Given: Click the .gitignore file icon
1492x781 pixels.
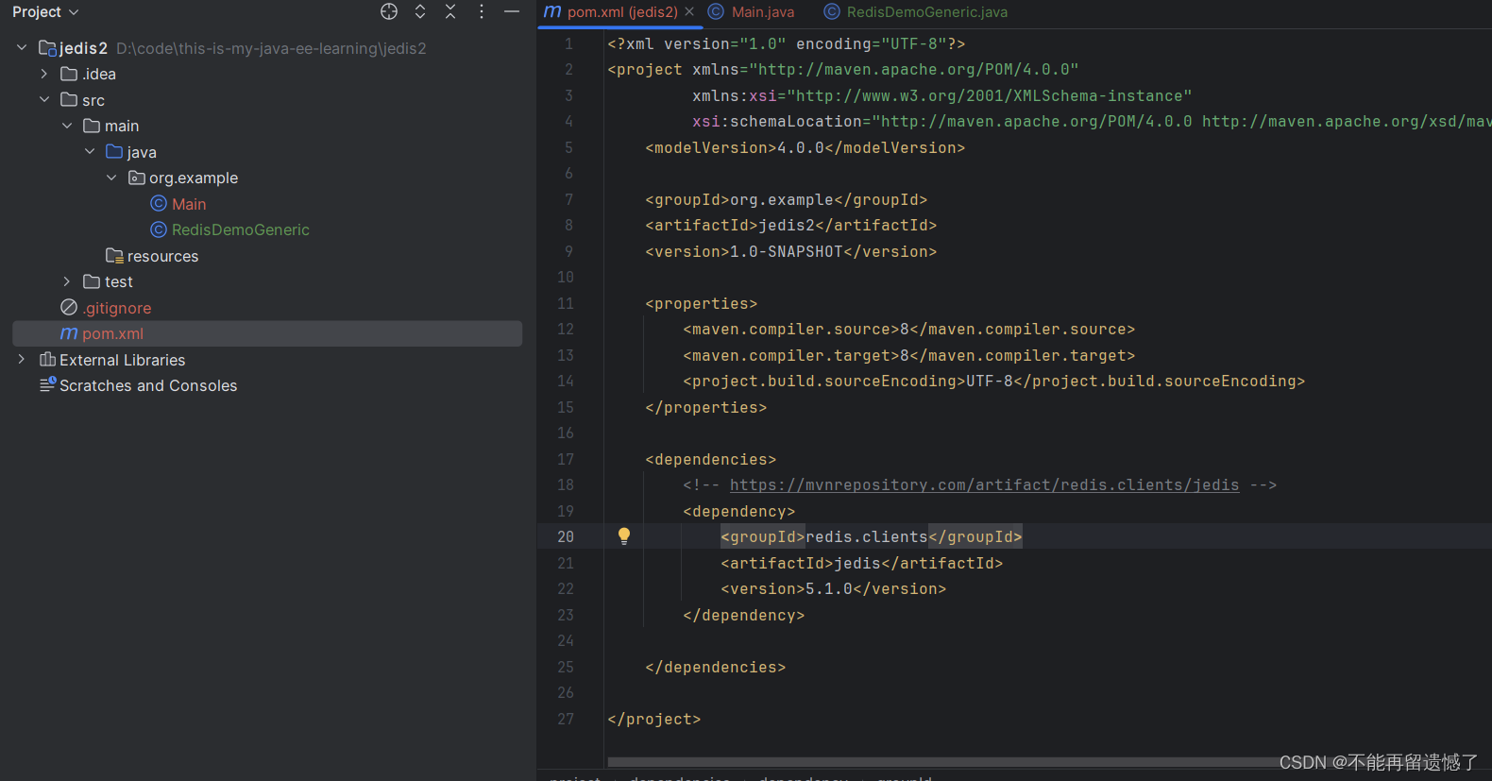Looking at the screenshot, I should [x=69, y=308].
